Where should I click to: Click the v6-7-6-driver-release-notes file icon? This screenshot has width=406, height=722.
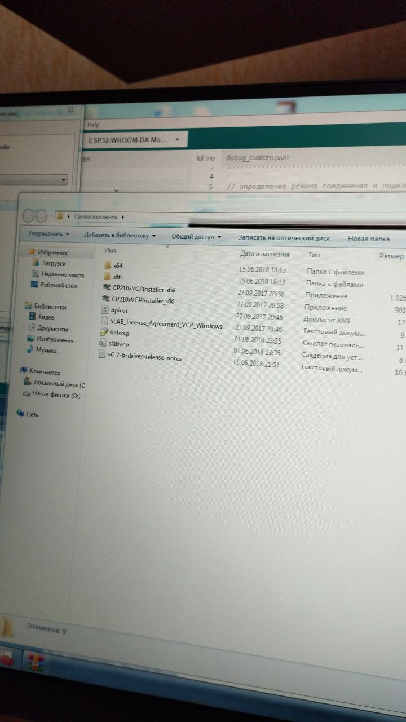coord(101,355)
